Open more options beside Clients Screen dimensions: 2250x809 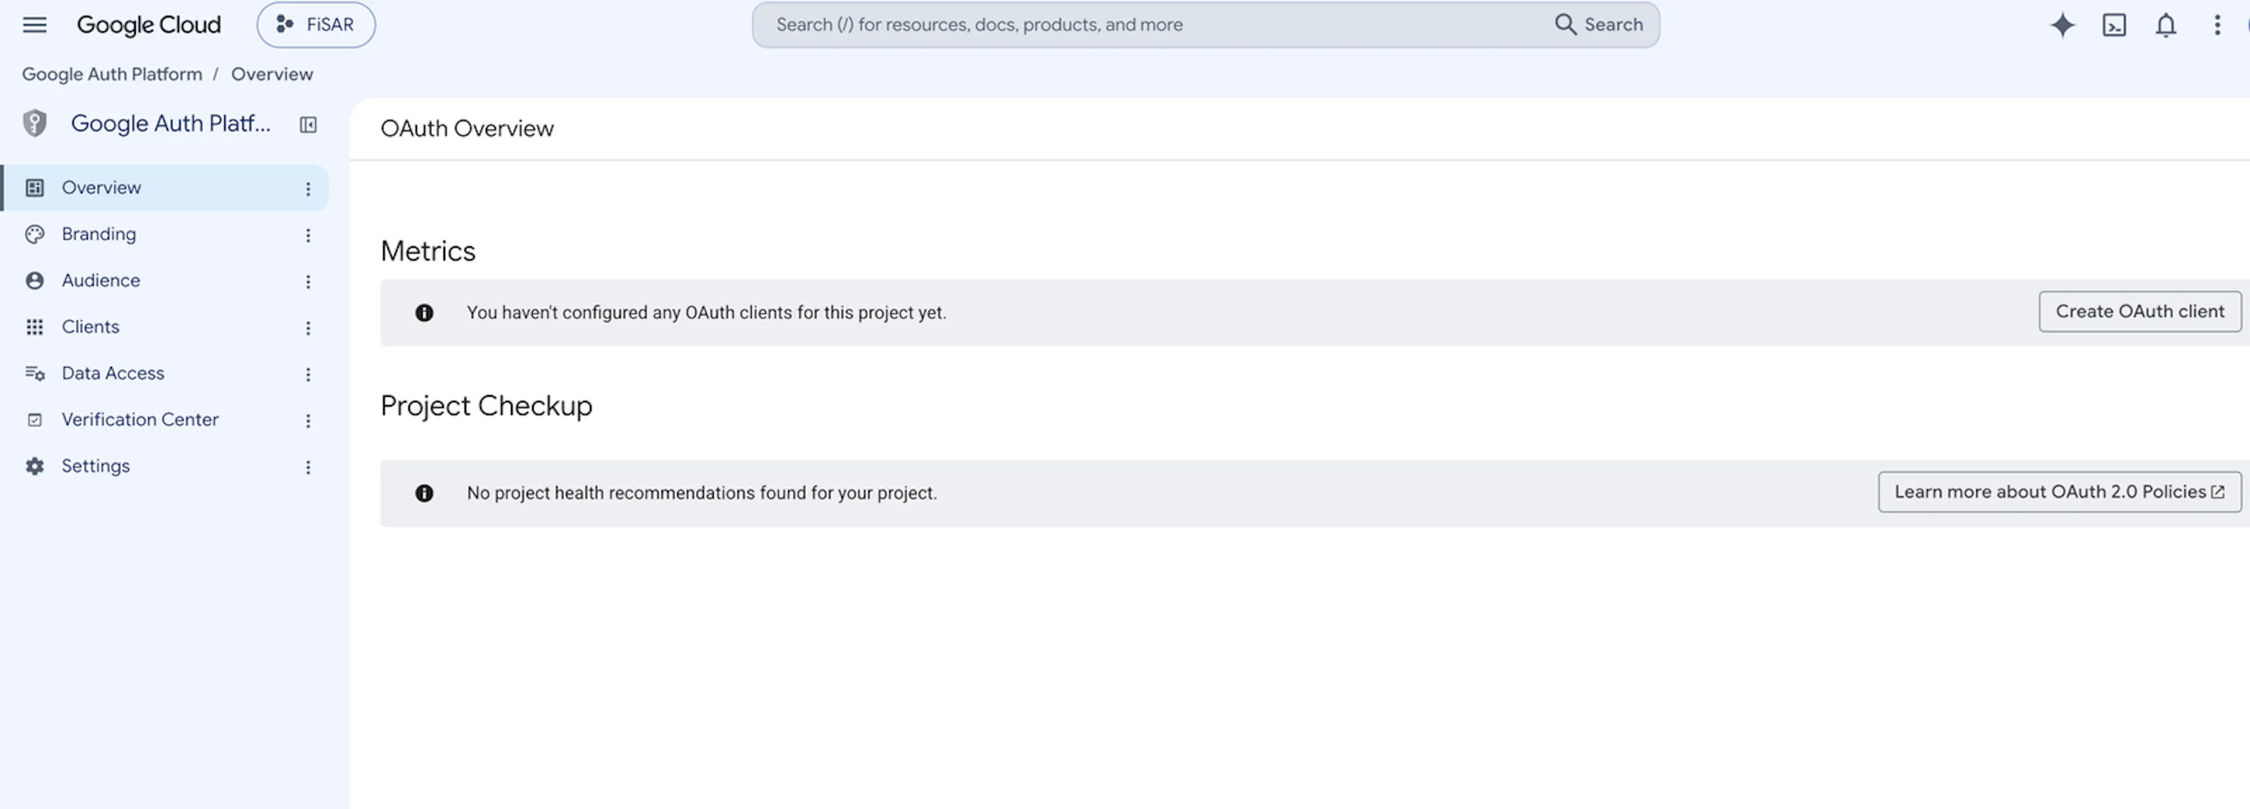click(x=308, y=327)
